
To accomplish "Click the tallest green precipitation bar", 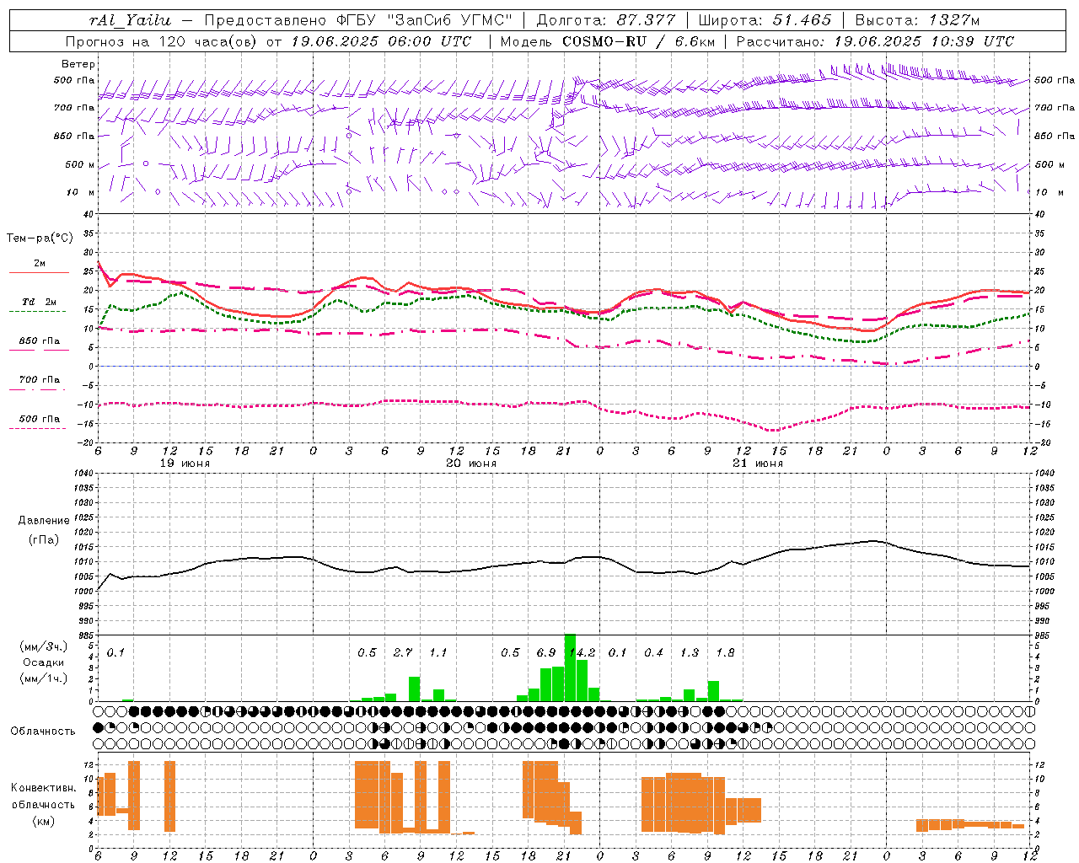I will (570, 667).
